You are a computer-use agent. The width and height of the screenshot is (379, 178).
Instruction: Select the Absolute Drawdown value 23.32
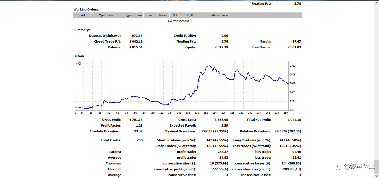pos(138,131)
